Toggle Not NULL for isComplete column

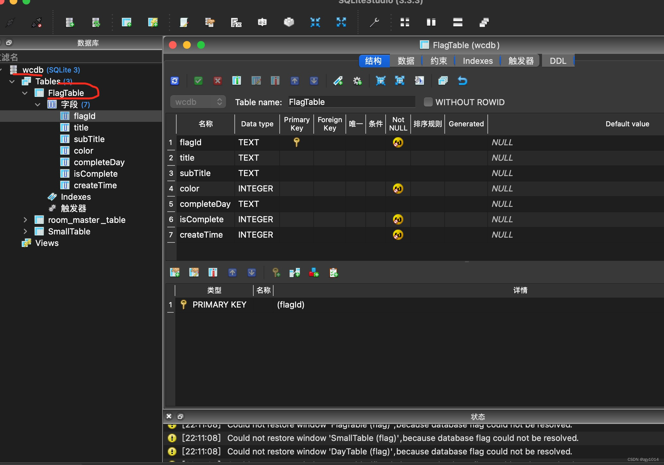(x=398, y=219)
